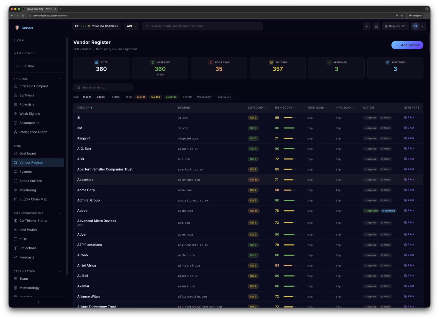Sort table by VENDOR column
Image resolution: width=439 pixels, height=319 pixels.
point(85,108)
